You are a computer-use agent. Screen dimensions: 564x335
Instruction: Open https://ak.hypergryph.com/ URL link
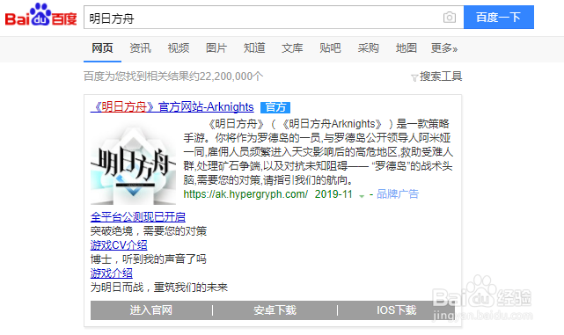tap(245, 194)
